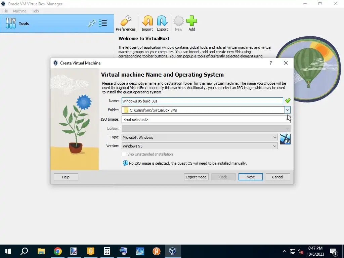Click Cancel button in the dialog
344x258 pixels.
277,177
